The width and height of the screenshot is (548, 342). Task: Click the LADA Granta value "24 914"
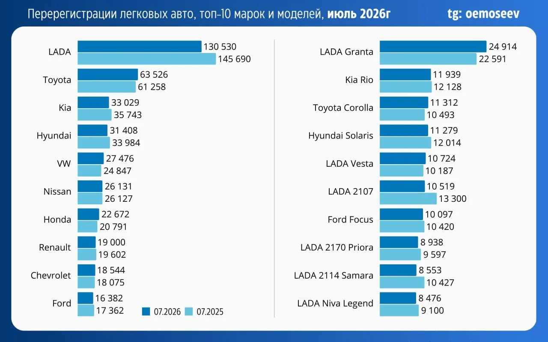pyautogui.click(x=503, y=47)
